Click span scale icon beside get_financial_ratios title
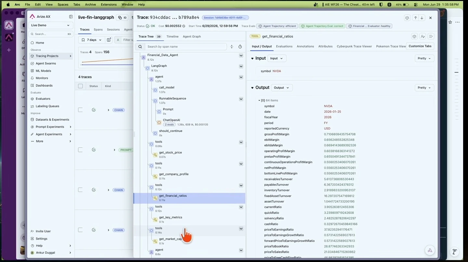The image size is (468, 262). 414,36
